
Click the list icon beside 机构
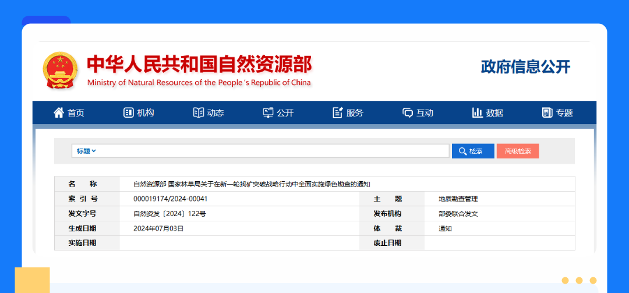tap(128, 113)
